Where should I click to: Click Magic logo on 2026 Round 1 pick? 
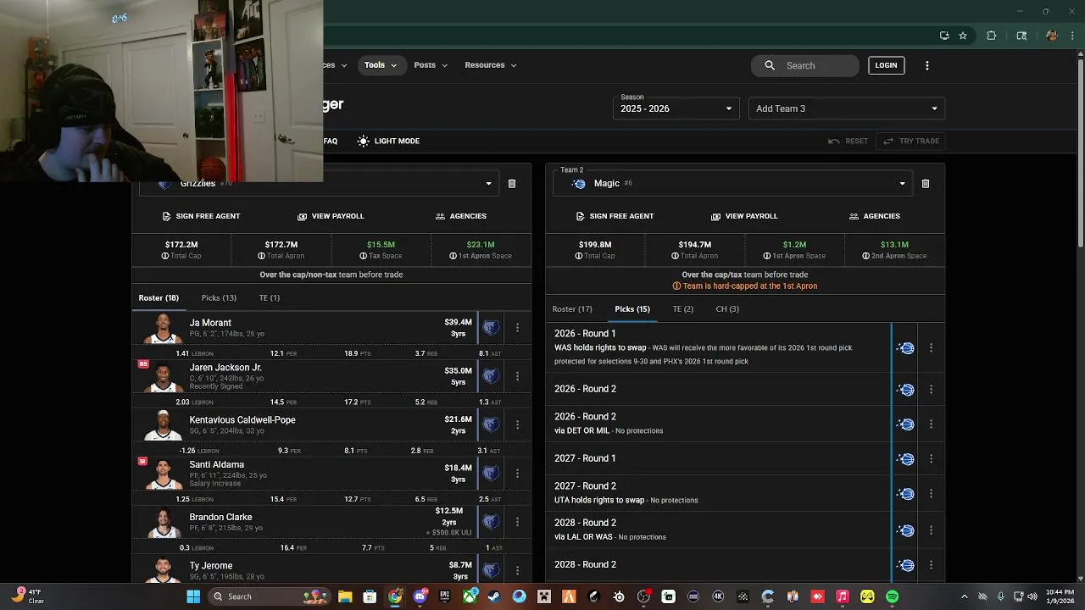[905, 348]
